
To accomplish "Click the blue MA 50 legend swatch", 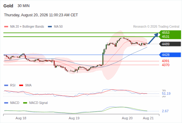I will 50,27.
